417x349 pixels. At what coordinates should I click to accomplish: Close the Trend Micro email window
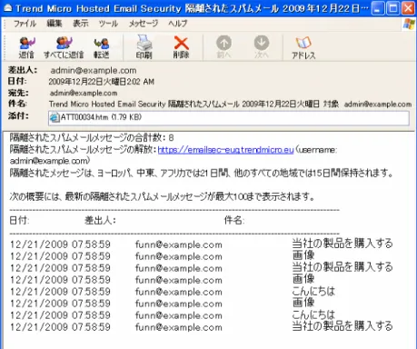(x=409, y=8)
